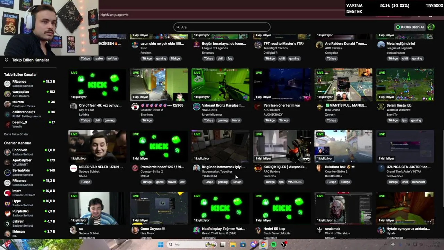444x250 pixels.
Task: Open Chrome from the Windows taskbar
Action: 263,244
